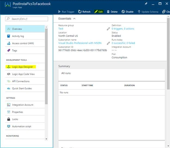This screenshot has width=170, height=148.
Task: Open the 0 triggers, 0 actions link
Action: click(x=123, y=29)
